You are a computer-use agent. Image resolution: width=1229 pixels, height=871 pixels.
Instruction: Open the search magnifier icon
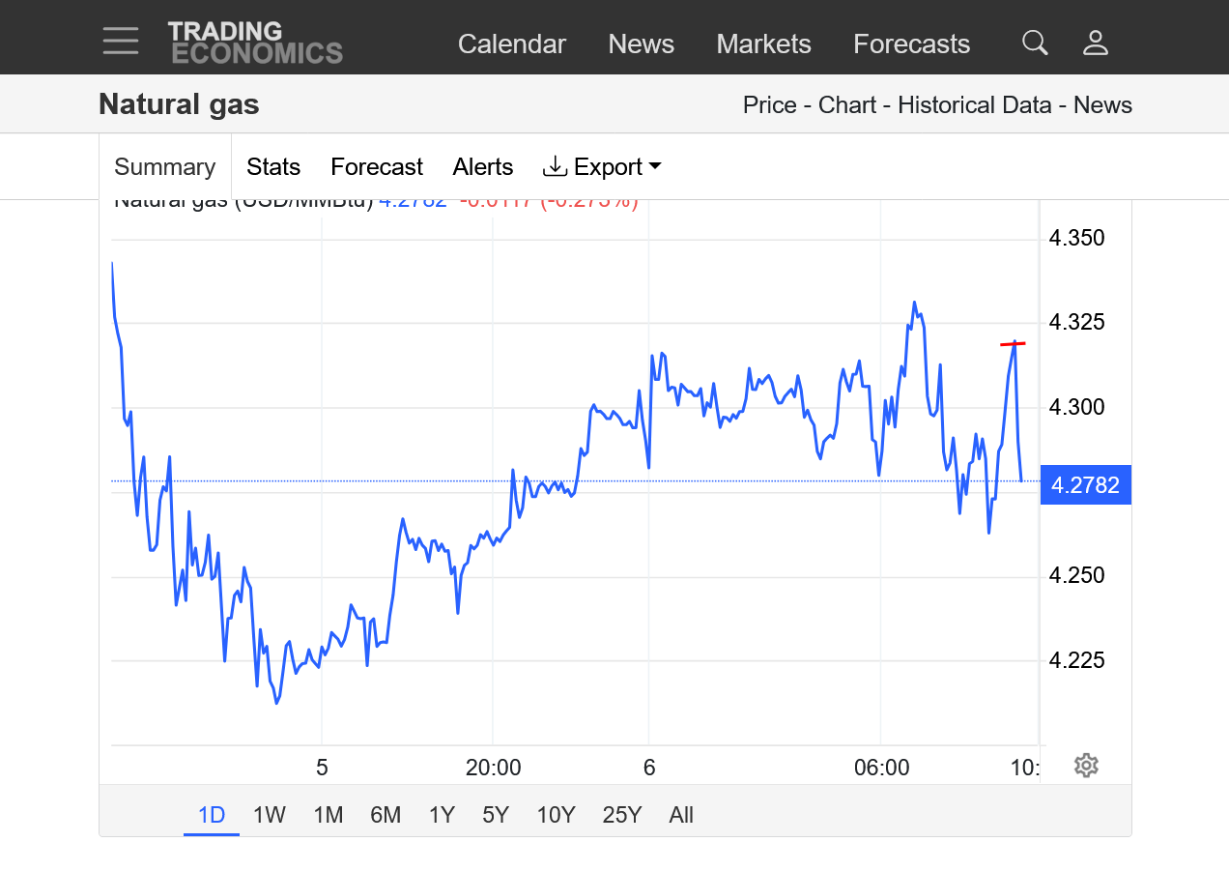pyautogui.click(x=1035, y=43)
